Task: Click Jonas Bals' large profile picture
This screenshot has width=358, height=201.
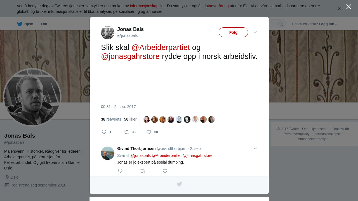Action: click(32, 97)
